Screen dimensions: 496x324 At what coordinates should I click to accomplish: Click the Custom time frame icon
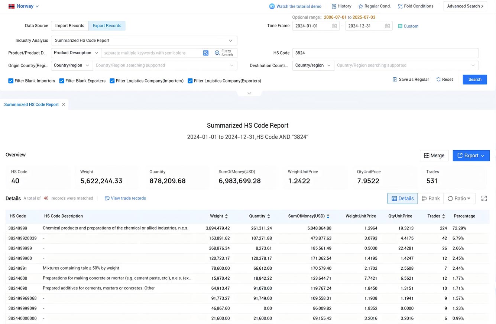[400, 26]
